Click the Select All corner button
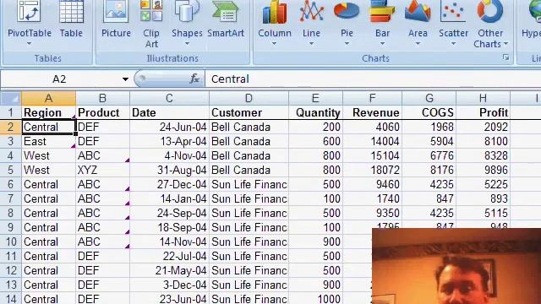The image size is (541, 304). pos(11,99)
